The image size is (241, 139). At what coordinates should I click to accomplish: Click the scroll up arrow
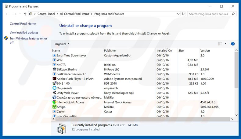click(236, 50)
